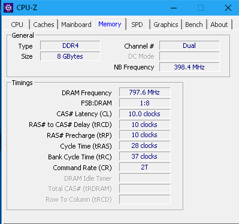
Task: Click the empty Row To Column field
Action: (144, 199)
